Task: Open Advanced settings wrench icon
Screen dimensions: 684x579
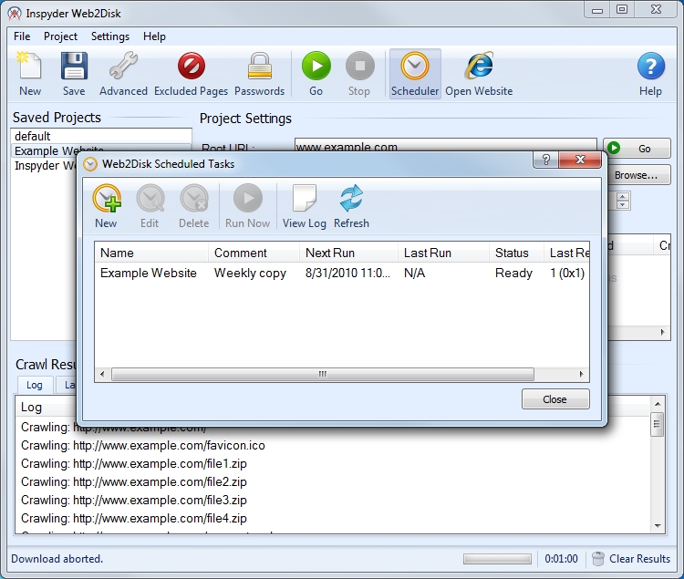Action: tap(123, 73)
